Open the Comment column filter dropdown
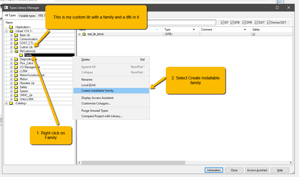The width and height of the screenshot is (299, 177). (245, 30)
